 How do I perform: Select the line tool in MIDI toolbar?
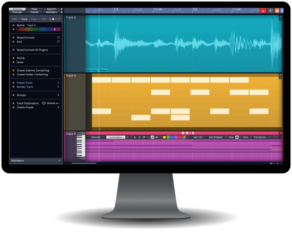pos(148,137)
